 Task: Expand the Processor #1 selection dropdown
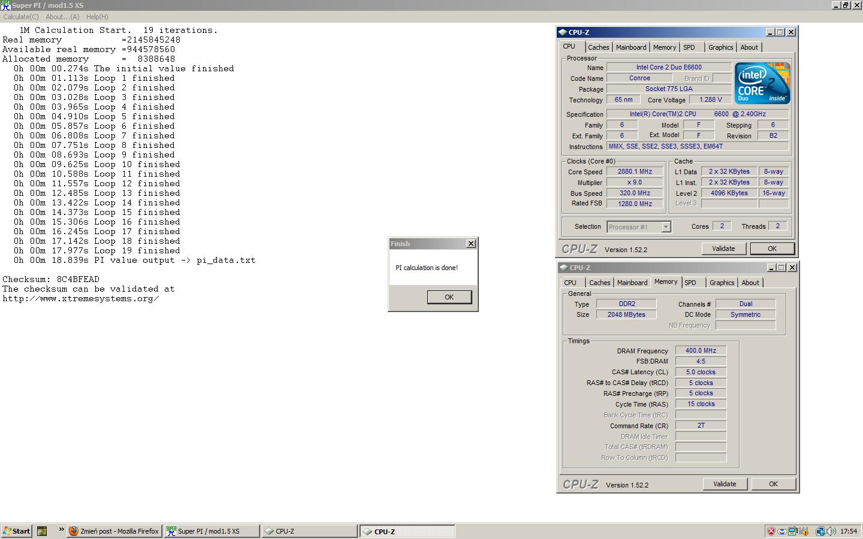pyautogui.click(x=665, y=227)
